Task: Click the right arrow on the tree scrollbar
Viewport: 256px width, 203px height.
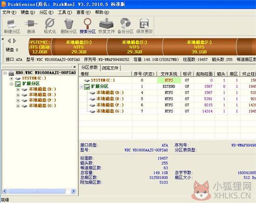Action: (x=73, y=191)
